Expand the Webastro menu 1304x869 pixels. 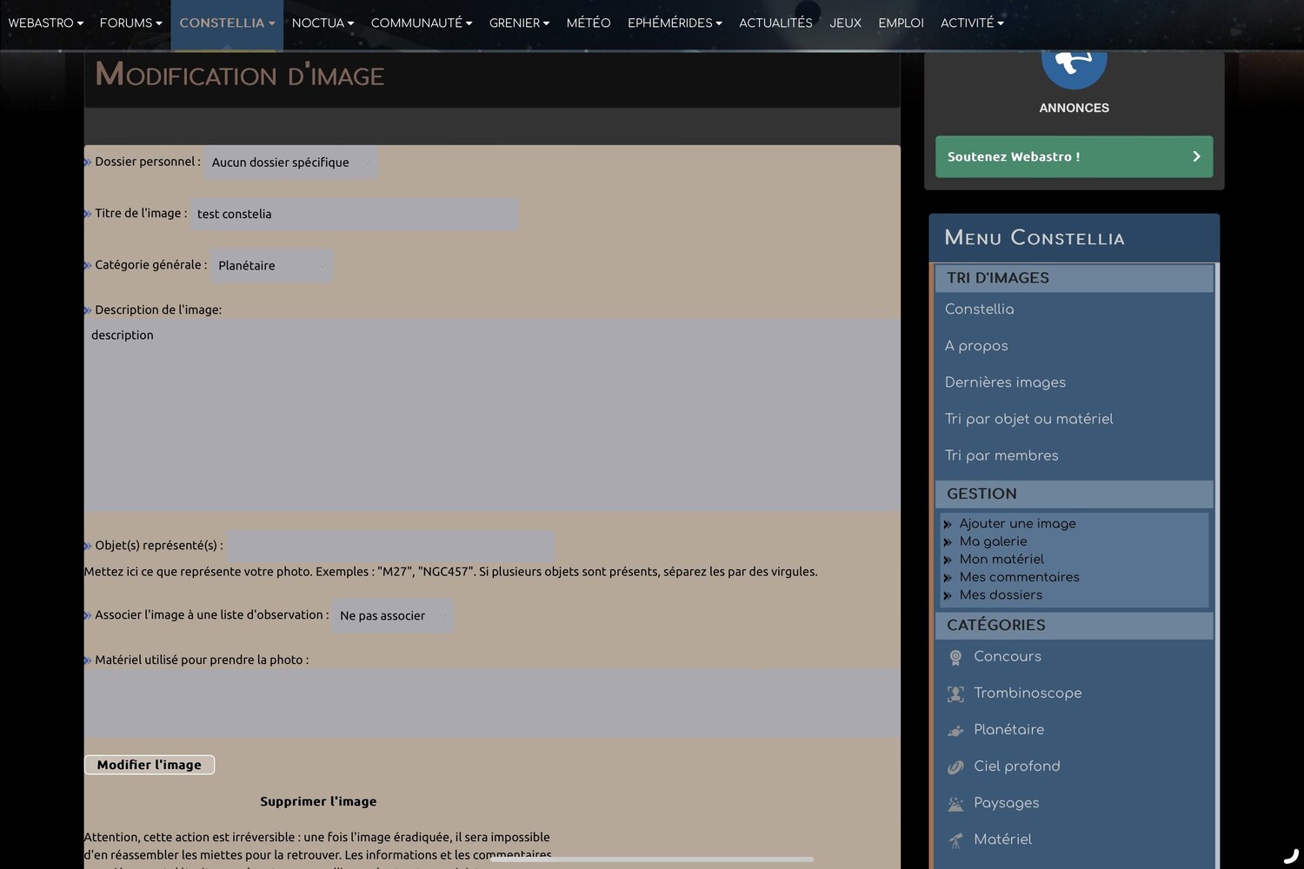45,23
